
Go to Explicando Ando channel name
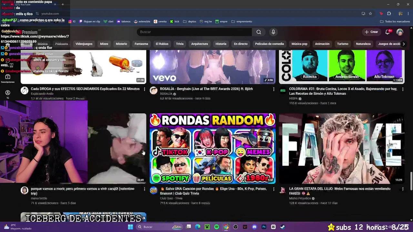pos(42,94)
